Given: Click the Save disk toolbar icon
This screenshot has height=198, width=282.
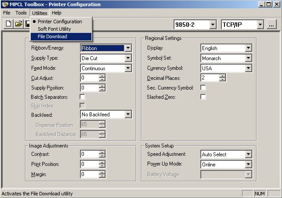Looking at the screenshot, I should pyautogui.click(x=27, y=24).
